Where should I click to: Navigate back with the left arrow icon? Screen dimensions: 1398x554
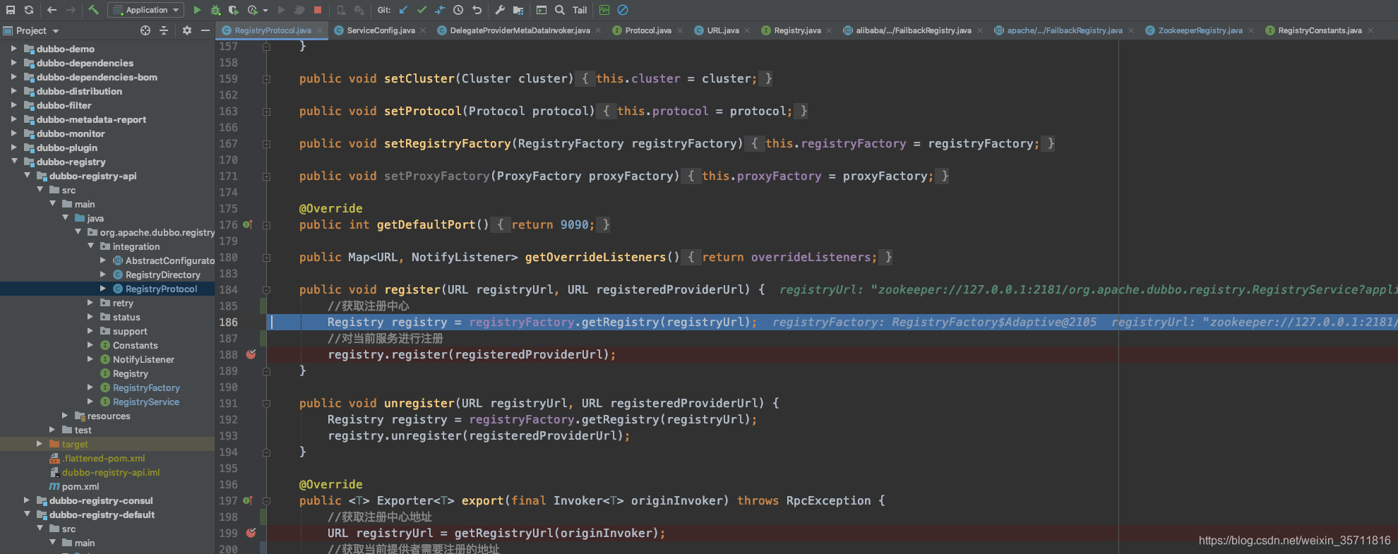52,10
